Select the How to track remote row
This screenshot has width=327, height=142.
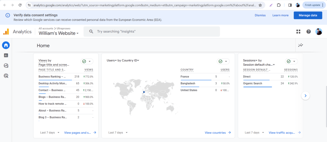tap(66, 104)
